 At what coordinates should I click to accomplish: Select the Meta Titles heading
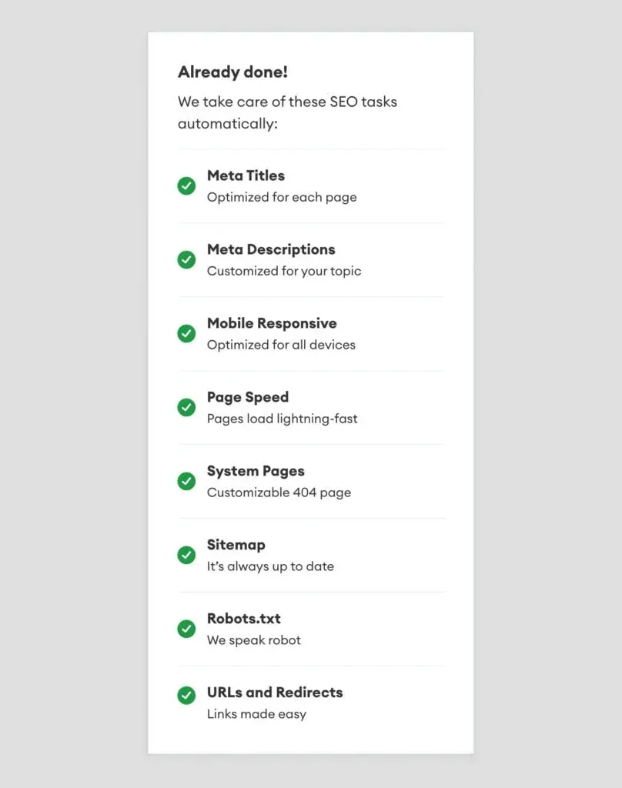click(246, 175)
